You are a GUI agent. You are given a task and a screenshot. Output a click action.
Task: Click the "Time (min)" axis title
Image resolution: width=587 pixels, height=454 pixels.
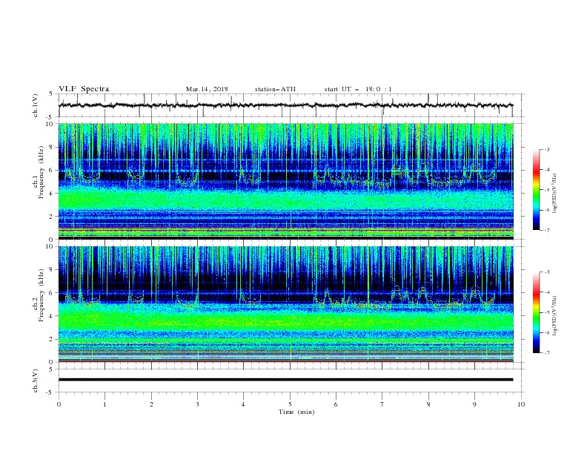[x=296, y=412]
